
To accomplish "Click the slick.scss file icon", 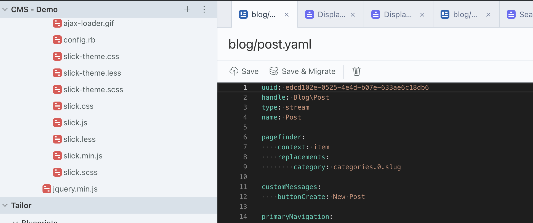I will tap(57, 172).
